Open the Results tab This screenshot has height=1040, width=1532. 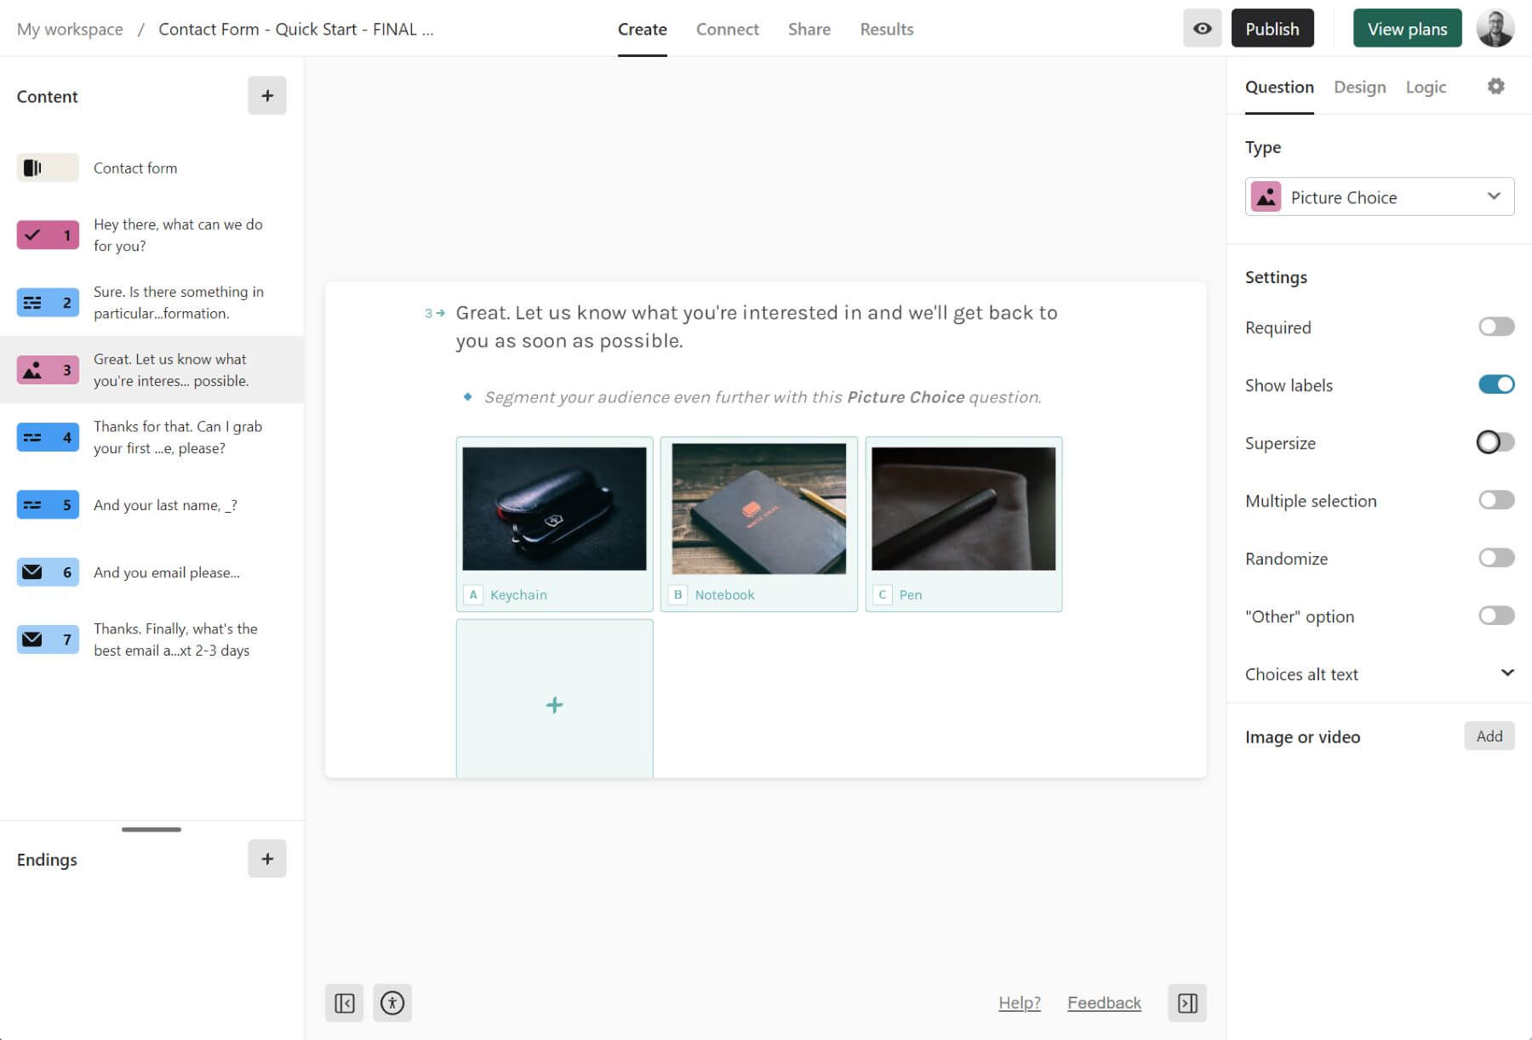pos(887,29)
